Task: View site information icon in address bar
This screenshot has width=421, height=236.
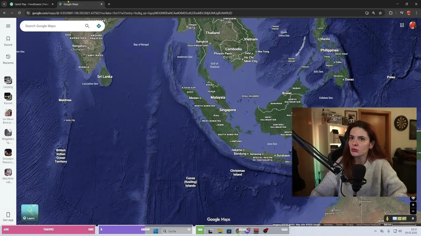Action: pos(28,13)
